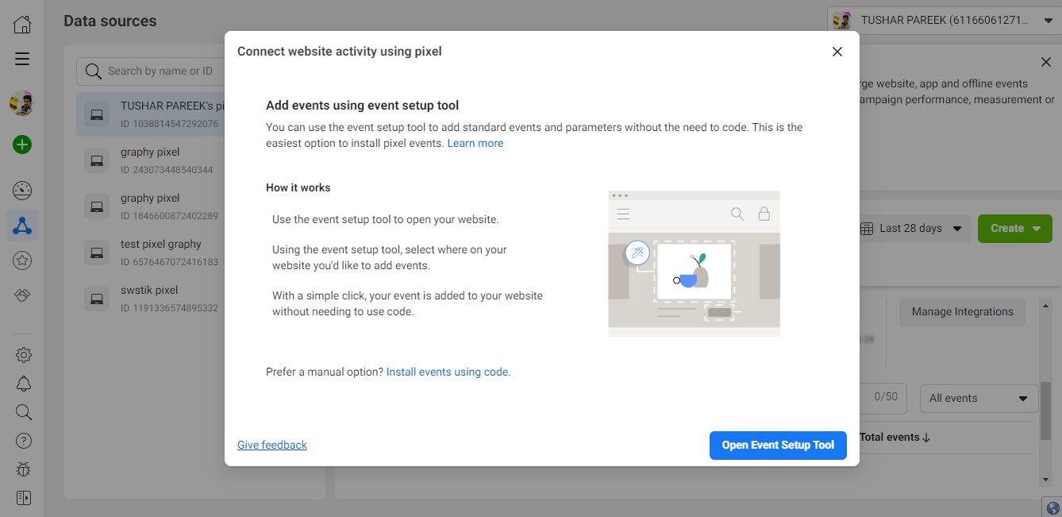Click the bug report icon

(x=24, y=469)
